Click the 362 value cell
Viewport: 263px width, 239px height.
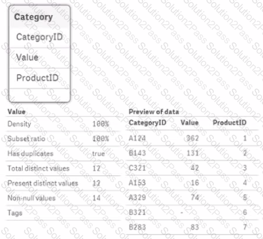193,138
